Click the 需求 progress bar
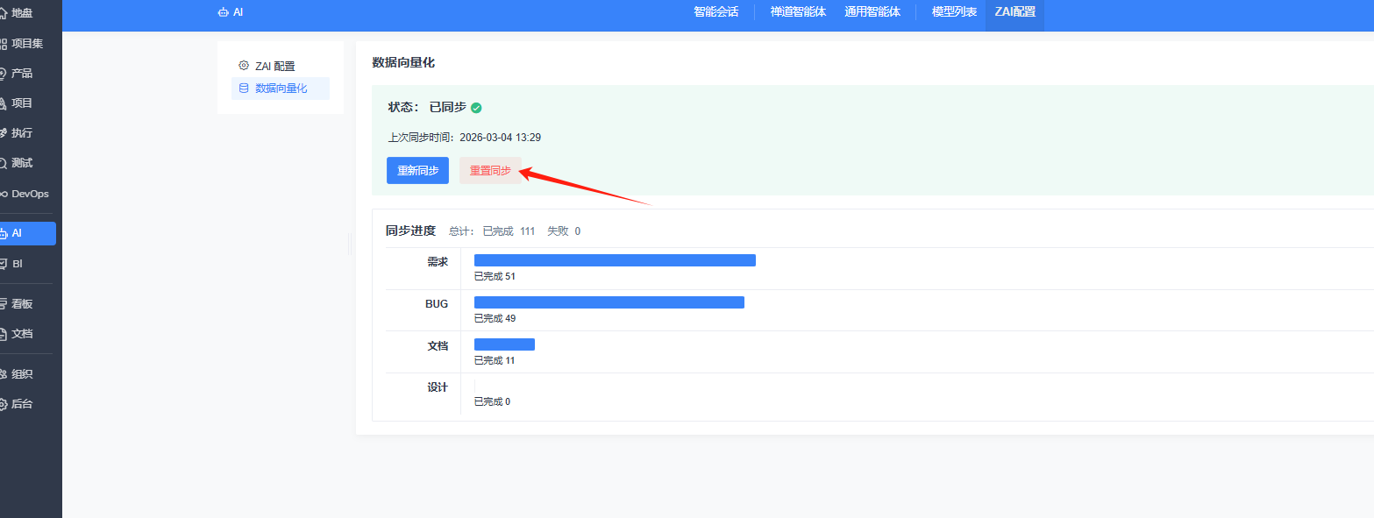The width and height of the screenshot is (1374, 518). click(615, 260)
